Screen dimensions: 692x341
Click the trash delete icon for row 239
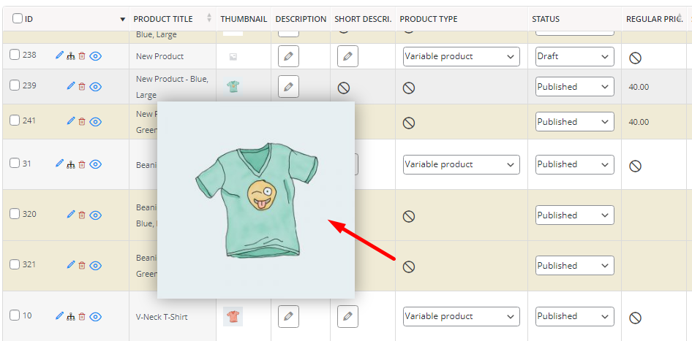[82, 86]
